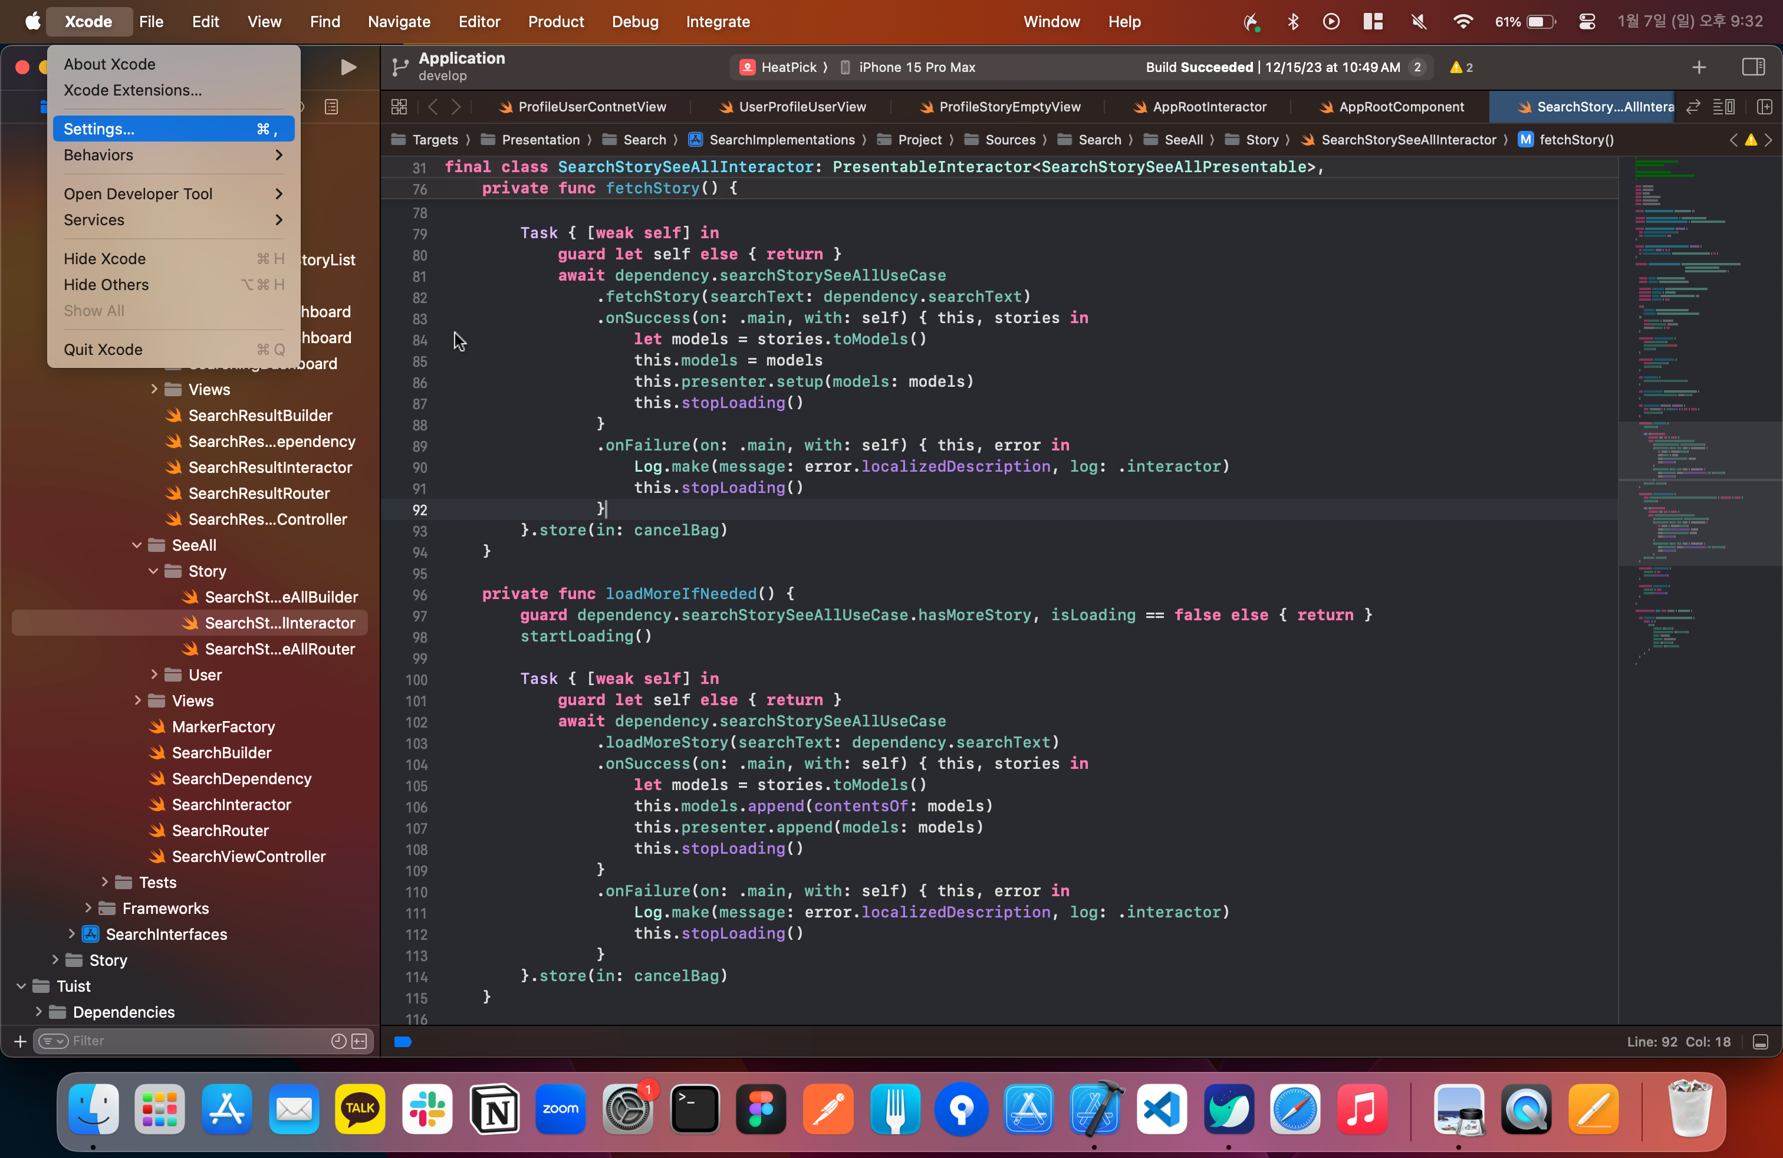Click the Run play button
Screen dimensions: 1783x1158
(x=348, y=67)
